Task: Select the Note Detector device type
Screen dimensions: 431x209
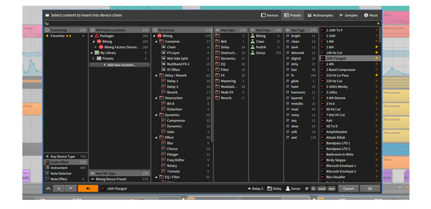Action: point(65,174)
